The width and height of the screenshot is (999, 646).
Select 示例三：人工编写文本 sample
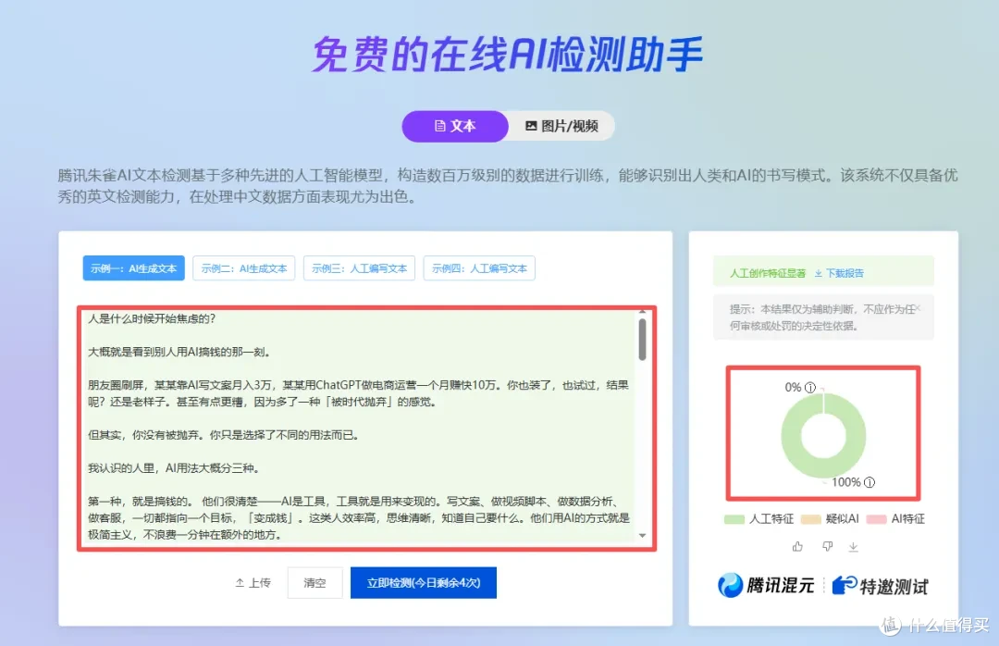pyautogui.click(x=359, y=268)
